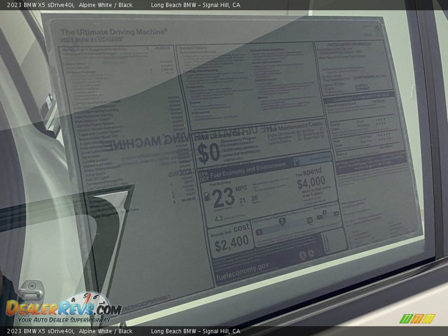
Task: Click the VIN text ending 'P9S05861'
Action: pos(146,304)
